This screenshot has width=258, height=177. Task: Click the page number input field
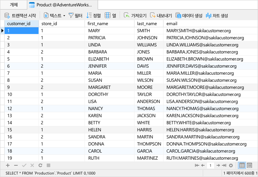(x=211, y=165)
